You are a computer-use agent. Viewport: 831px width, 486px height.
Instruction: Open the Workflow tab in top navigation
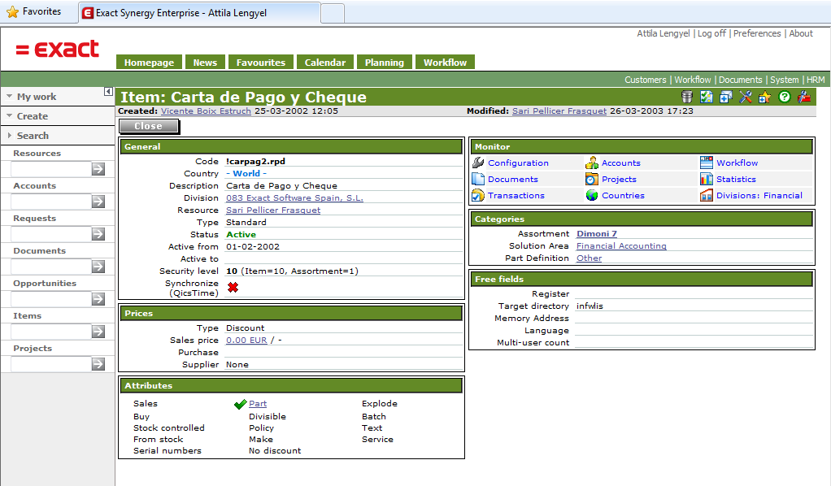pos(446,62)
